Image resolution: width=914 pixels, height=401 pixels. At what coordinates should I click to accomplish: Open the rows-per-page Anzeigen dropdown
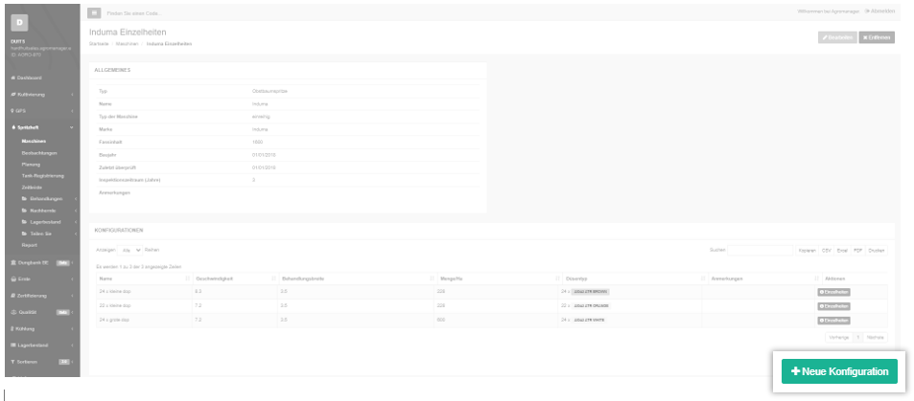pyautogui.click(x=130, y=250)
